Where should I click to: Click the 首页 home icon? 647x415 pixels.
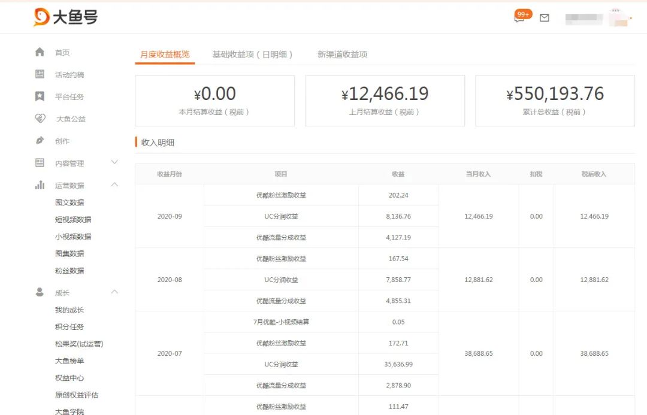tap(39, 52)
